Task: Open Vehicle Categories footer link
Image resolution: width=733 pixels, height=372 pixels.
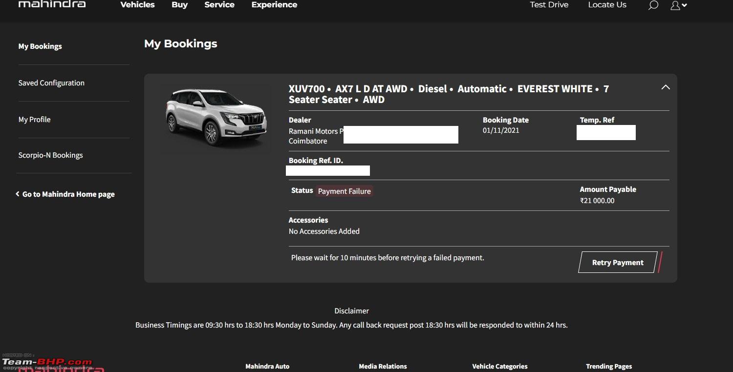Action: coord(500,366)
